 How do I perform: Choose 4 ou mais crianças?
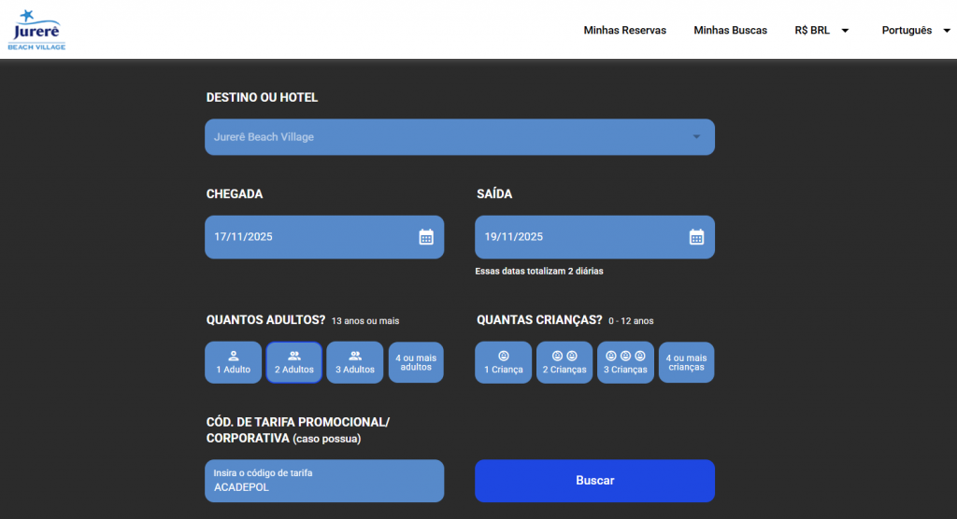click(686, 362)
